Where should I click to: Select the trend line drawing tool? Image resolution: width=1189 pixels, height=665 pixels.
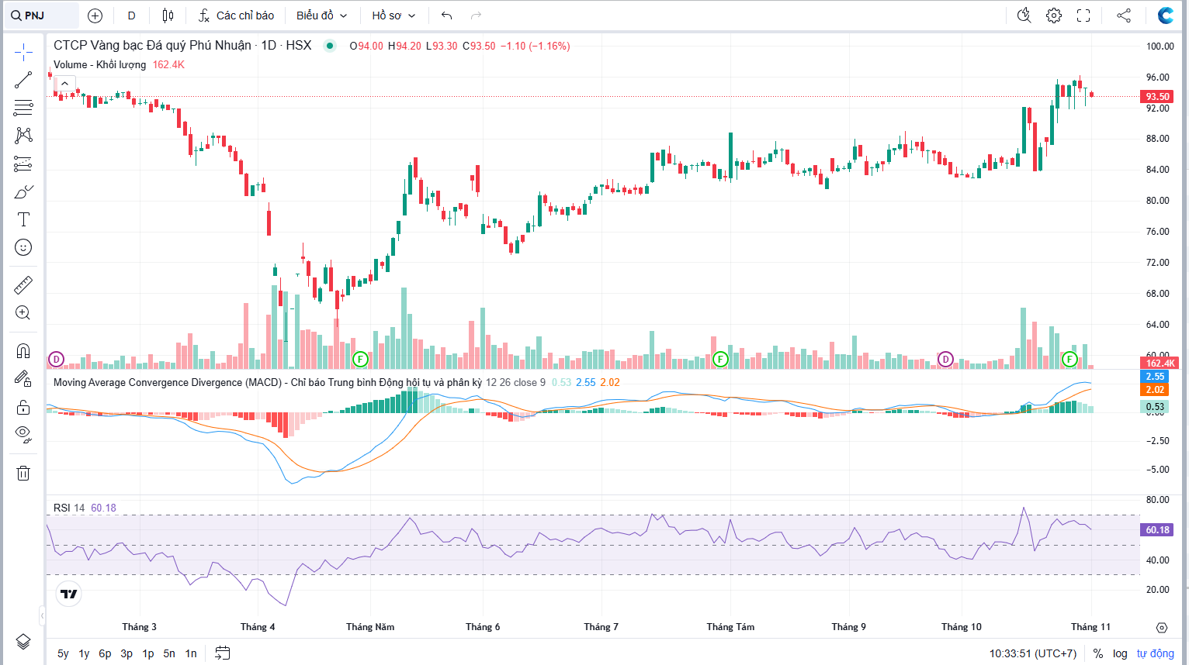[23, 80]
